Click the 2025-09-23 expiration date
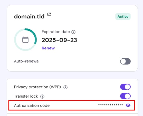Screen dimensions: 143x116 pos(59,40)
